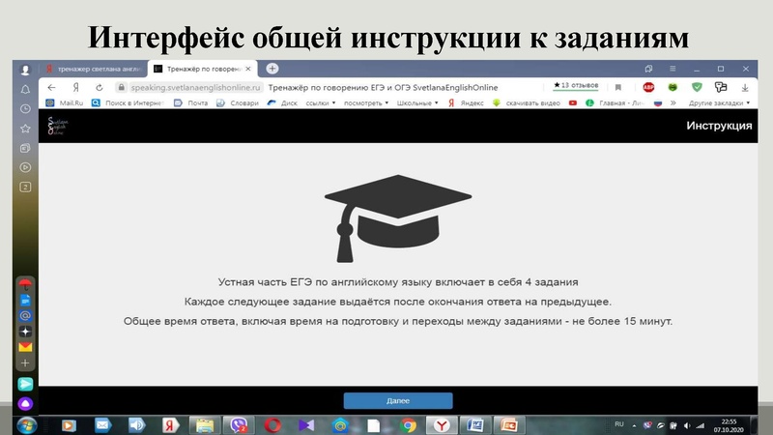Open the green frog extension icon

coord(673,87)
